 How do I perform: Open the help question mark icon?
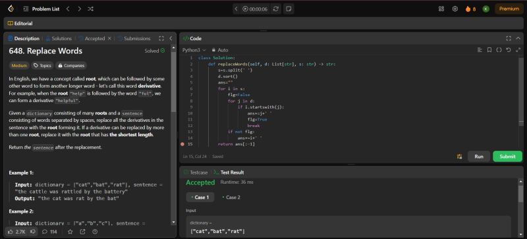[95, 232]
